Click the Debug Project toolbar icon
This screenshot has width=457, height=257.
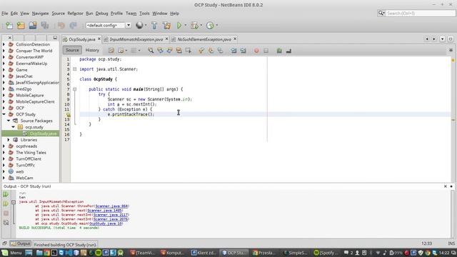(x=194, y=26)
